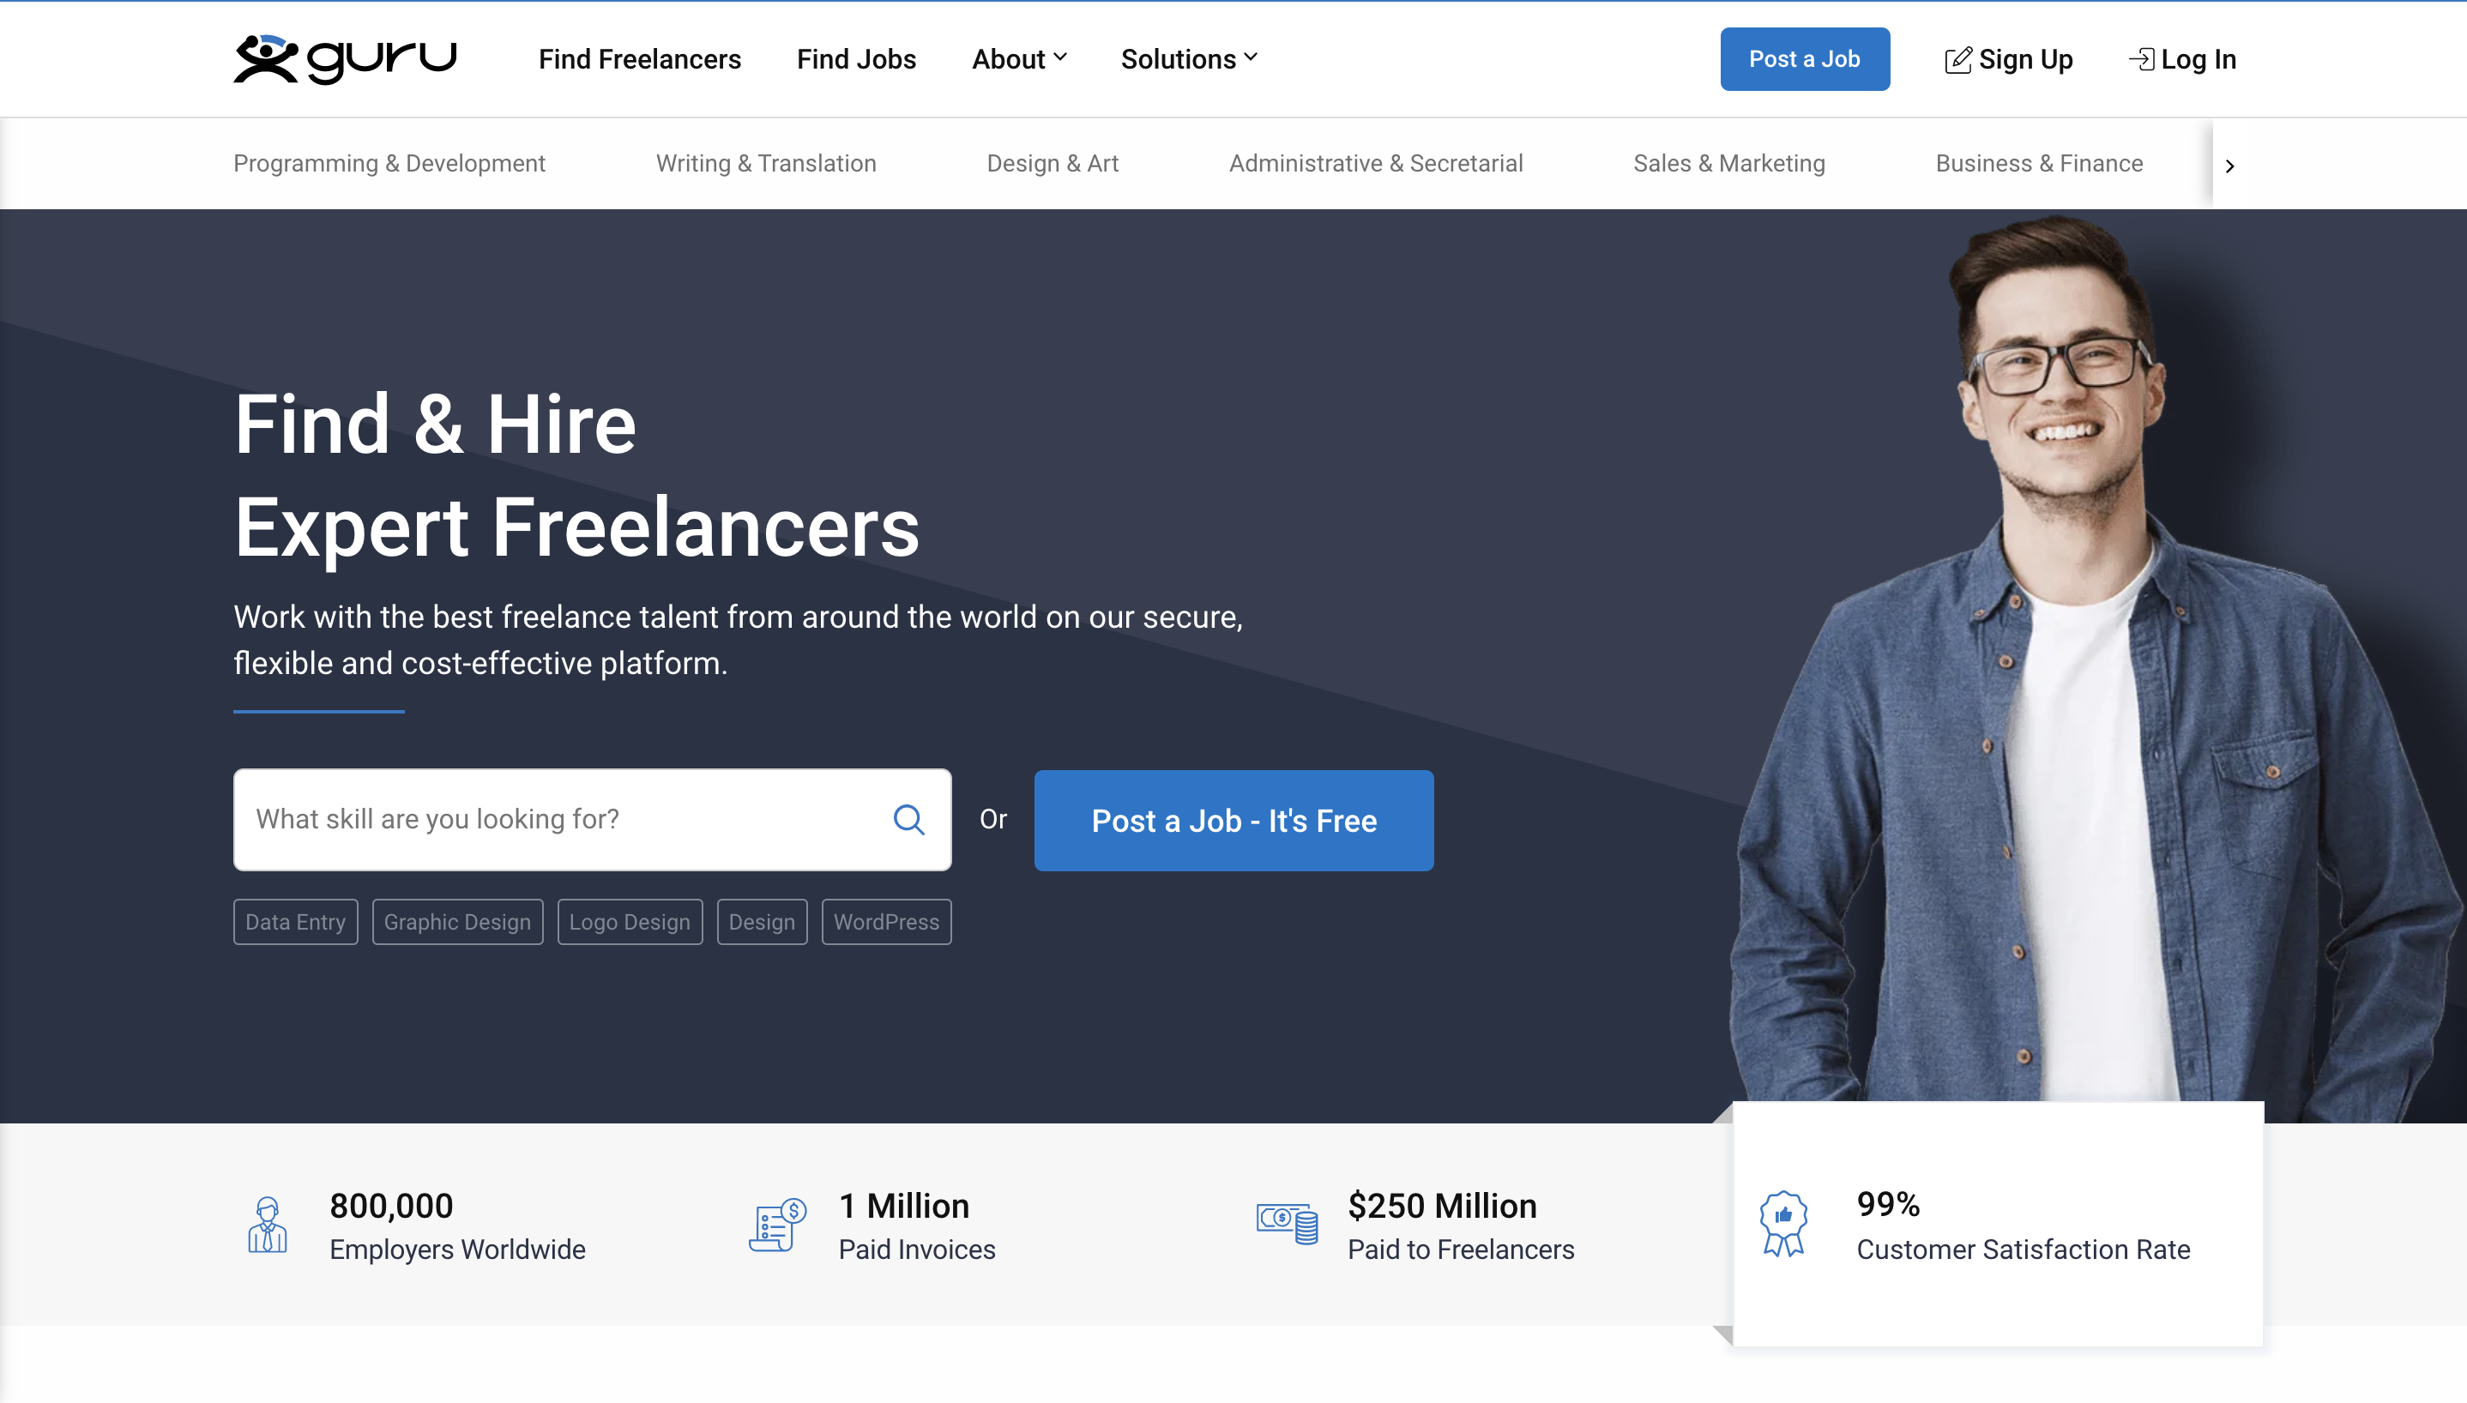Image resolution: width=2467 pixels, height=1403 pixels.
Task: Click the Design skill tag
Action: tap(763, 921)
